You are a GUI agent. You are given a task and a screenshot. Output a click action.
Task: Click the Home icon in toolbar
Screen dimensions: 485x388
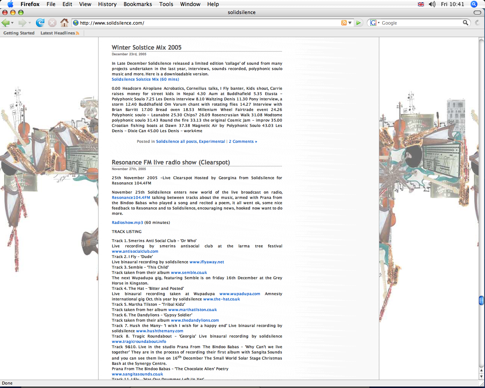pyautogui.click(x=64, y=23)
